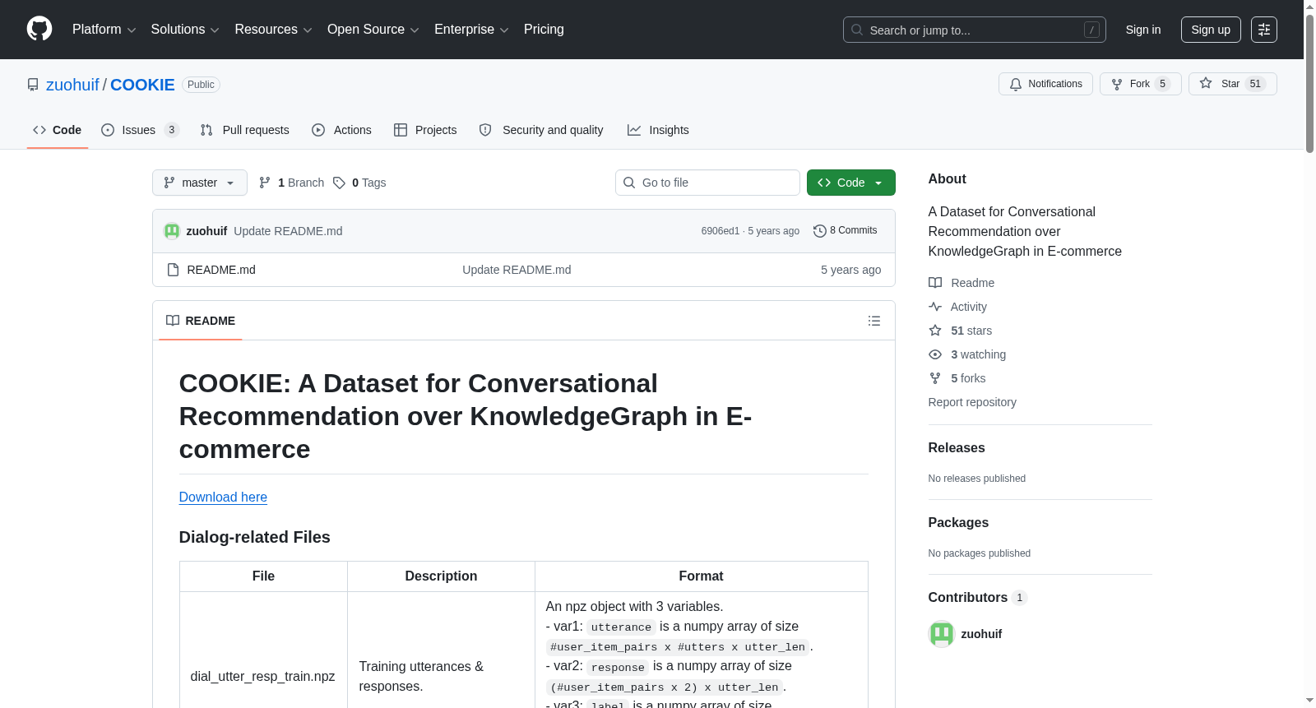View the 1 Branch list
The width and height of the screenshot is (1316, 708).
(x=292, y=183)
